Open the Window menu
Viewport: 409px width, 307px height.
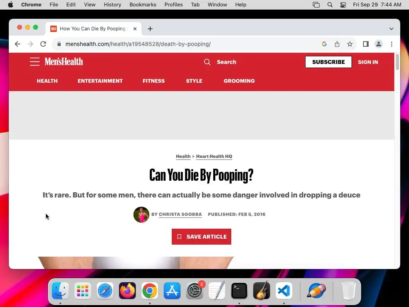pyautogui.click(x=217, y=5)
